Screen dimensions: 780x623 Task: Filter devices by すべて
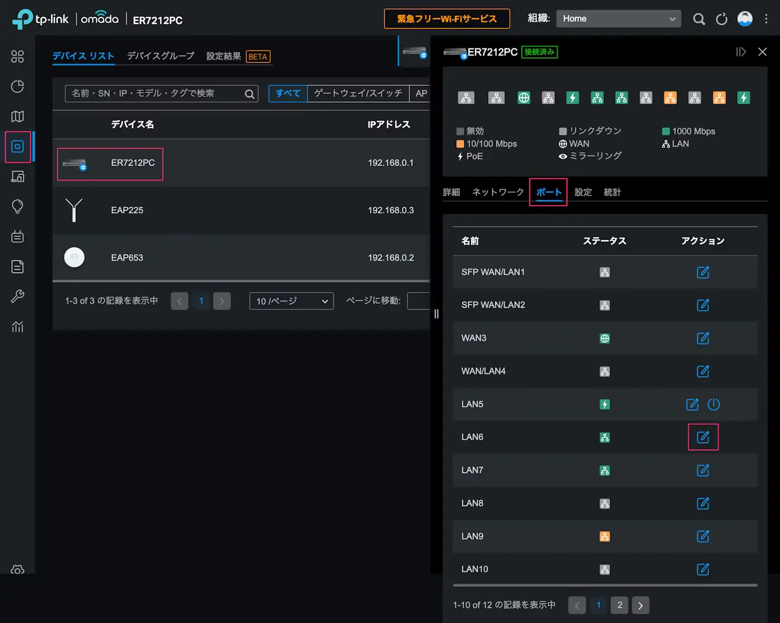288,94
